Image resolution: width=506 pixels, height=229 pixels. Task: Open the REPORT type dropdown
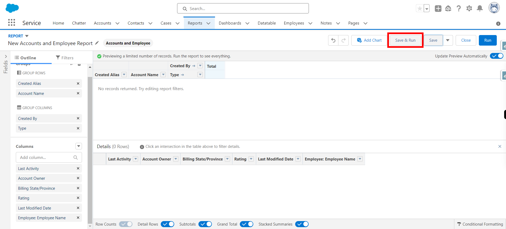[x=27, y=36]
